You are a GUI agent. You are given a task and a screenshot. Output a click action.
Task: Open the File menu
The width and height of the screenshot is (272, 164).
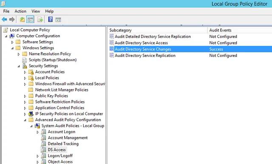tap(6, 11)
